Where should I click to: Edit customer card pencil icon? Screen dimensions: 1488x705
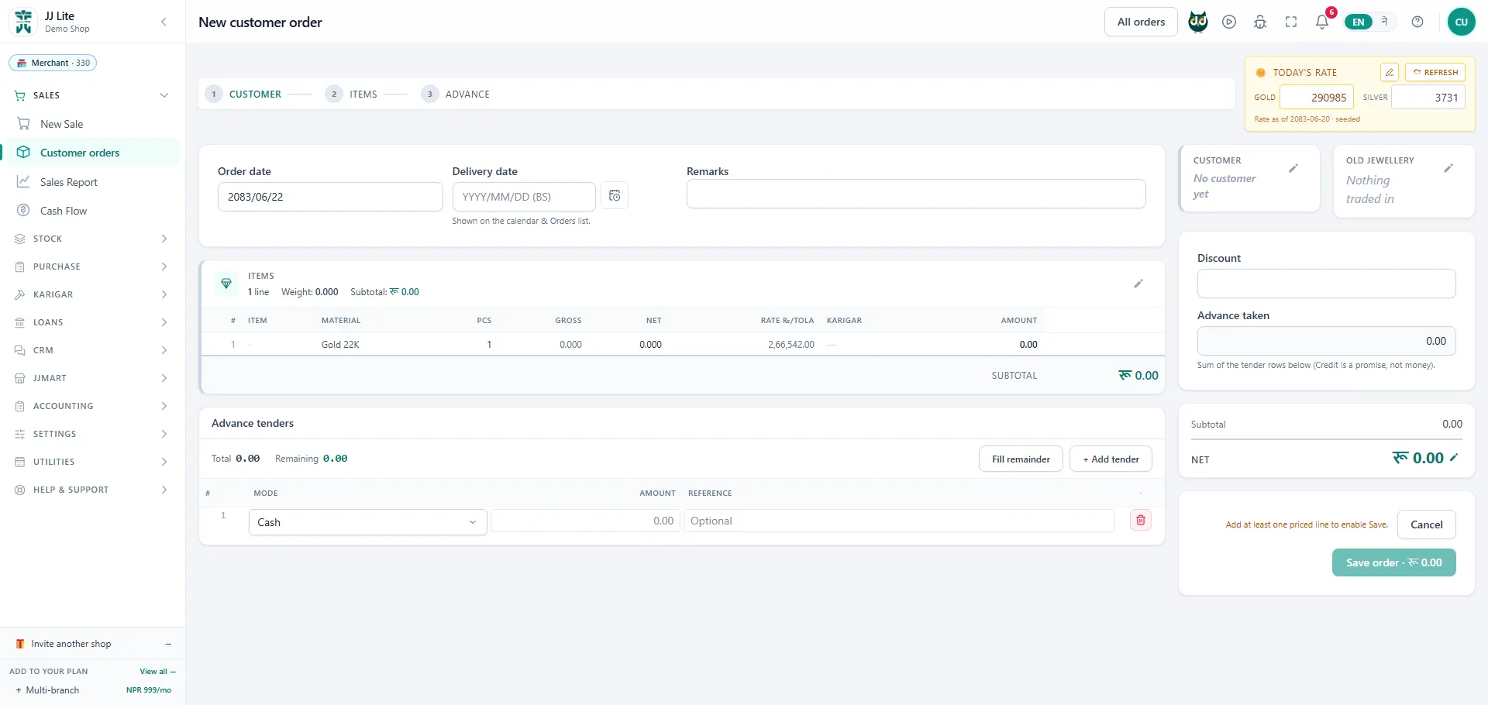coord(1293,168)
